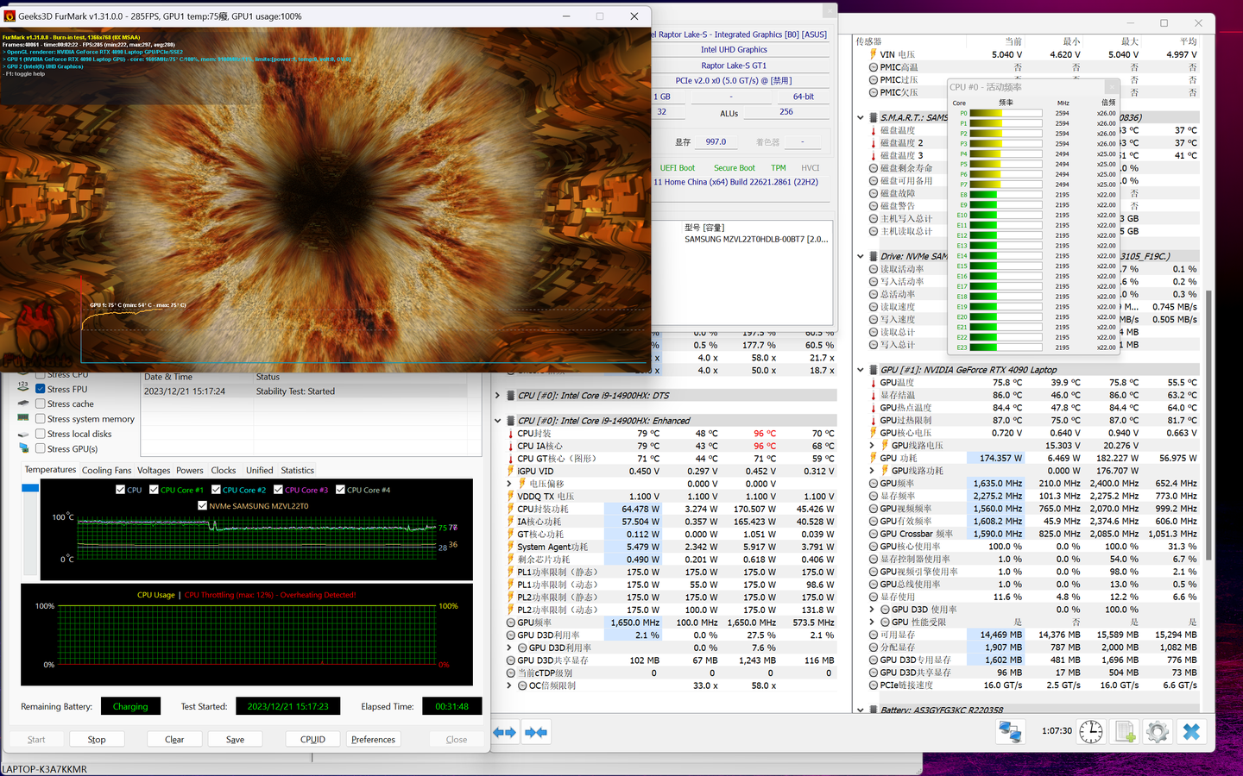Click the HWiNFO network remote monitoring icon
The width and height of the screenshot is (1243, 776).
pyautogui.click(x=1010, y=732)
